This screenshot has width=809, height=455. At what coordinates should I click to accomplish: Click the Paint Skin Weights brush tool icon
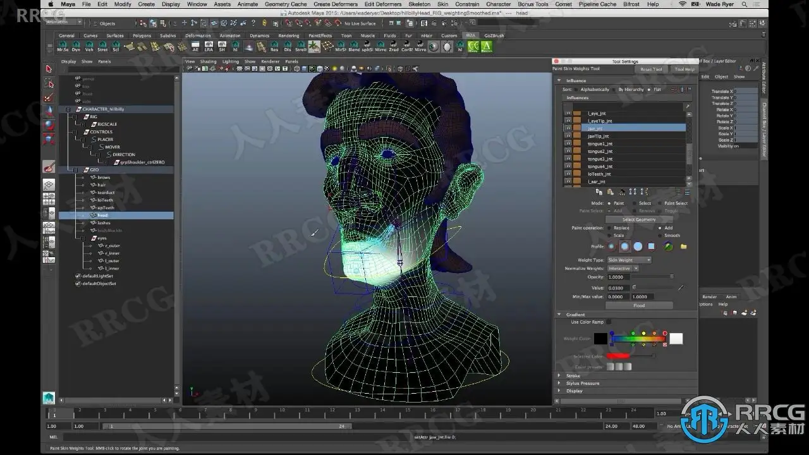tap(49, 167)
